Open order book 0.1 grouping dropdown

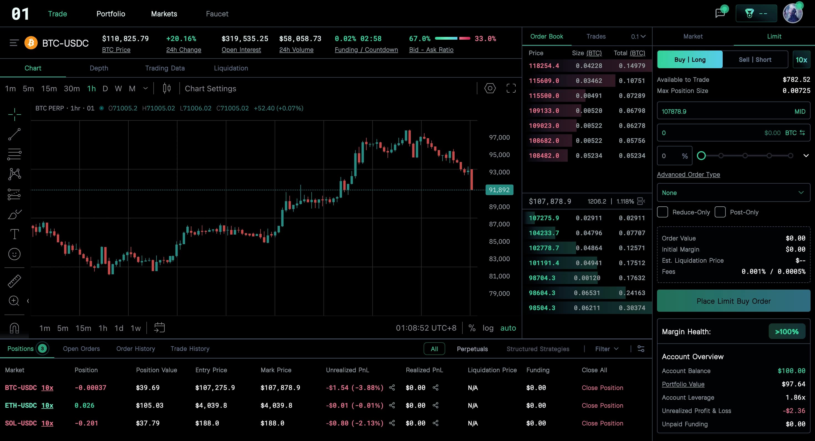pos(638,36)
